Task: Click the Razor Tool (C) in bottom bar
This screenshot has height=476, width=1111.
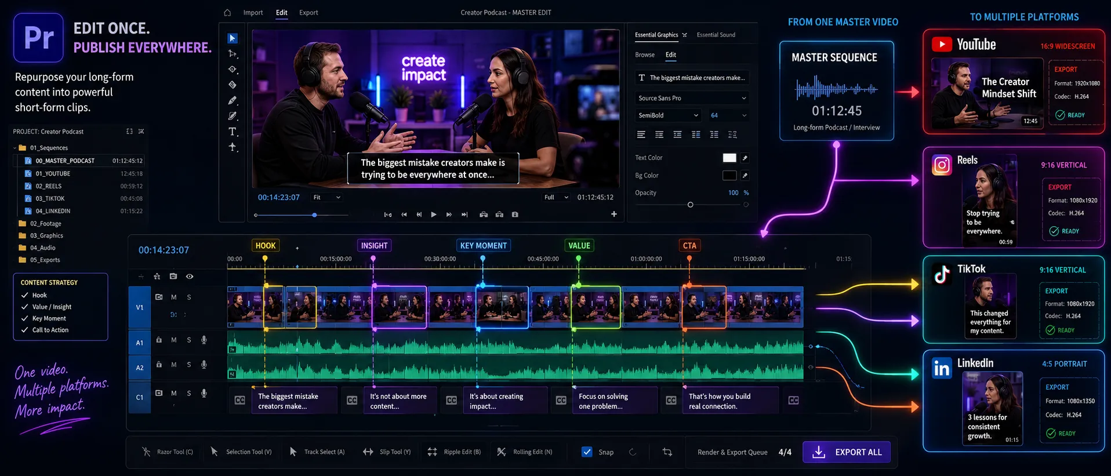Action: pyautogui.click(x=168, y=452)
